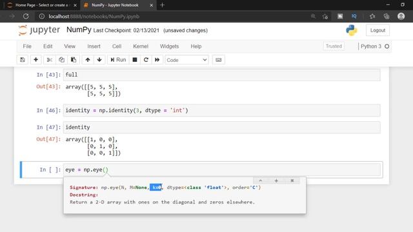413x232 pixels.
Task: Click the Trusted notebook button
Action: [x=334, y=46]
